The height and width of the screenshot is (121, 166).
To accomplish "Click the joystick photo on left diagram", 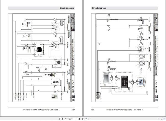I will [51, 75].
